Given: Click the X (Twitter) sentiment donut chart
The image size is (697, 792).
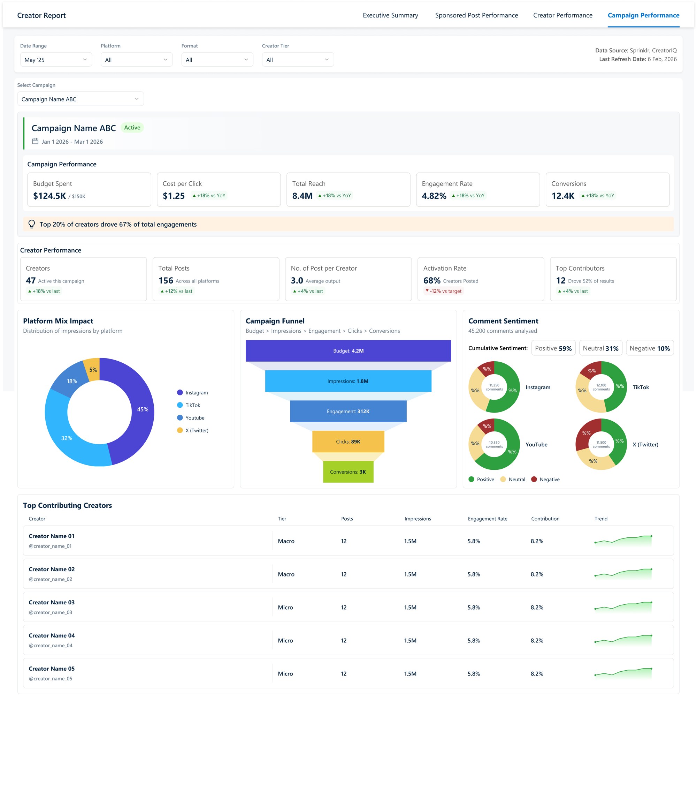Looking at the screenshot, I should 601,444.
